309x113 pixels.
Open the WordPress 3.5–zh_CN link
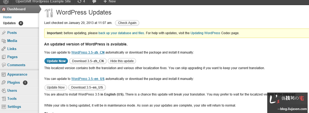click(88, 52)
